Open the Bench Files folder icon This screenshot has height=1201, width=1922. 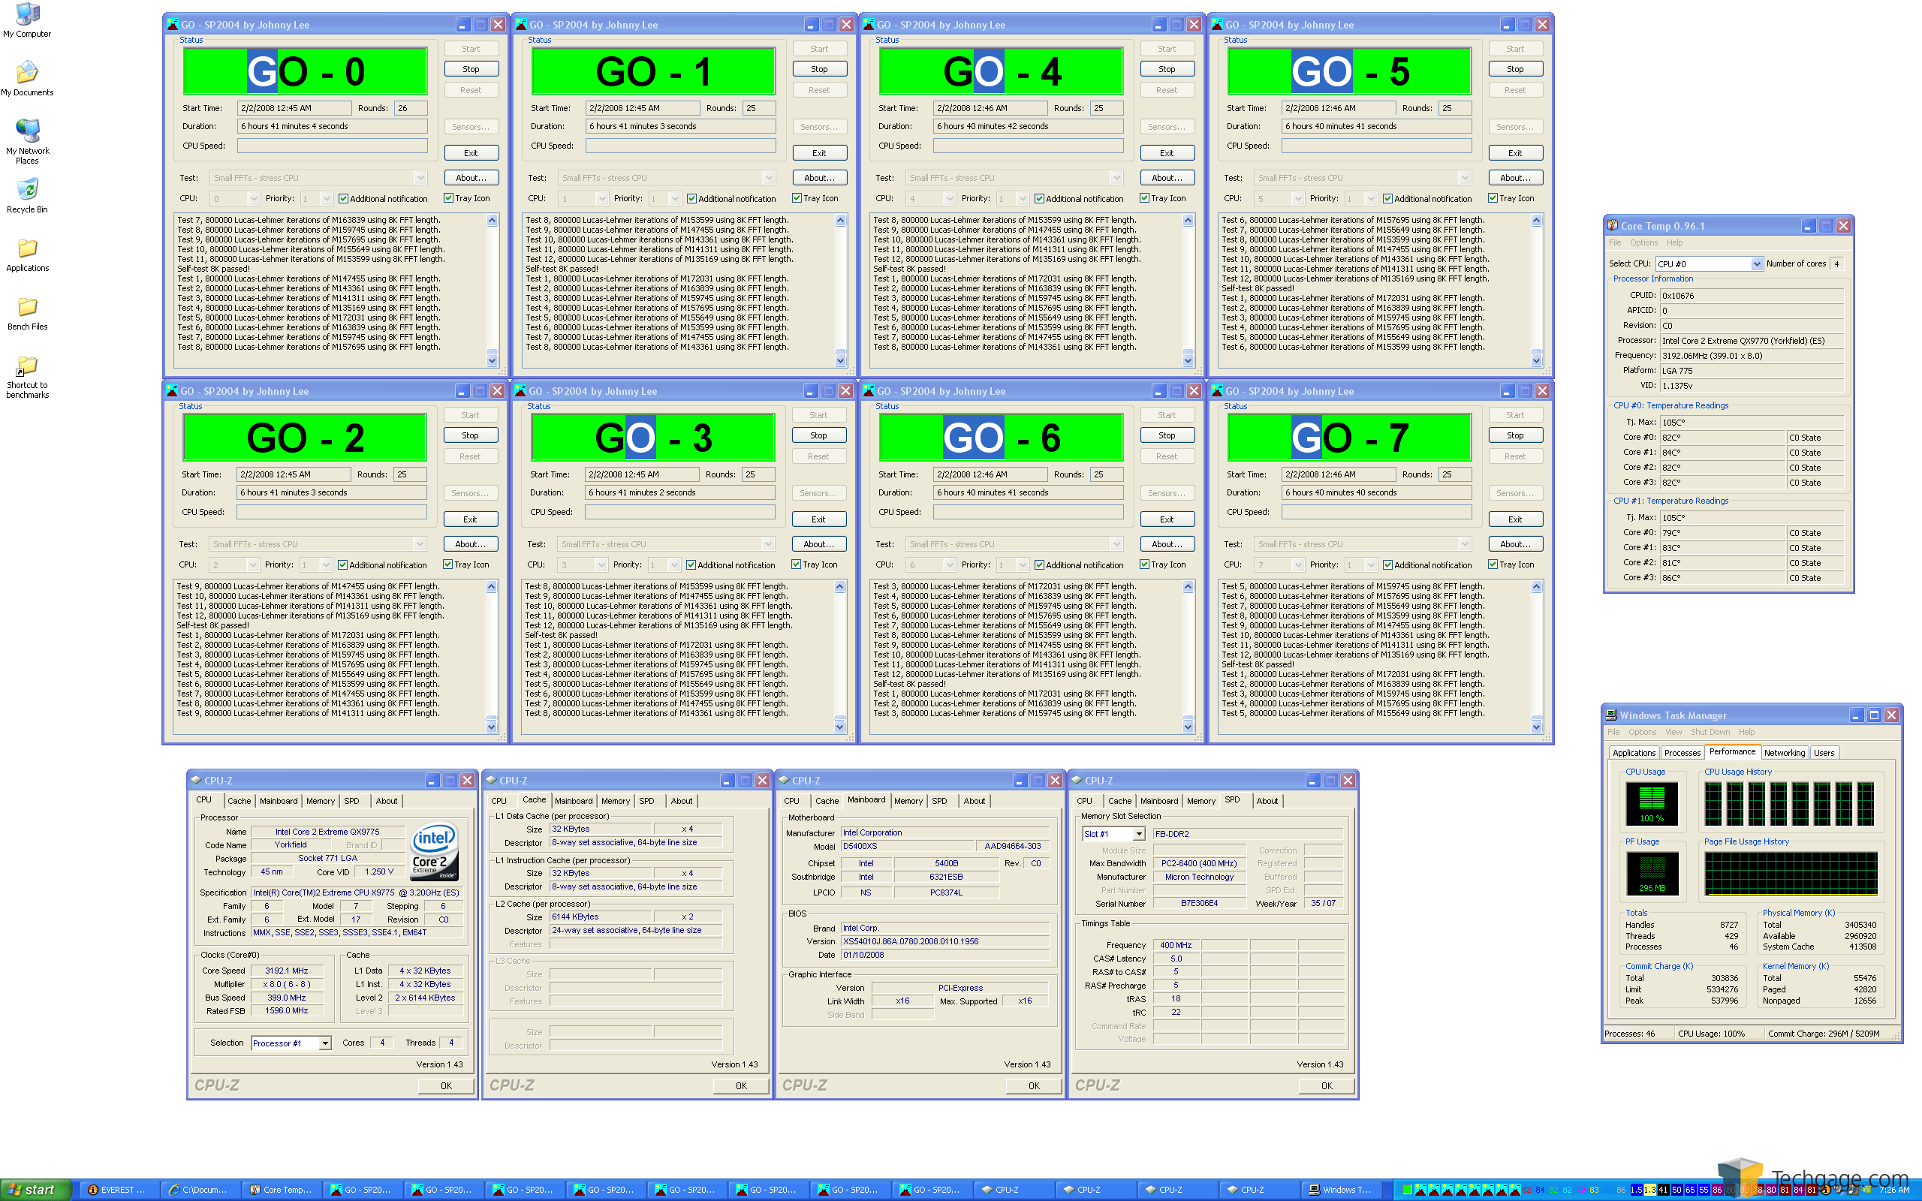(x=27, y=314)
